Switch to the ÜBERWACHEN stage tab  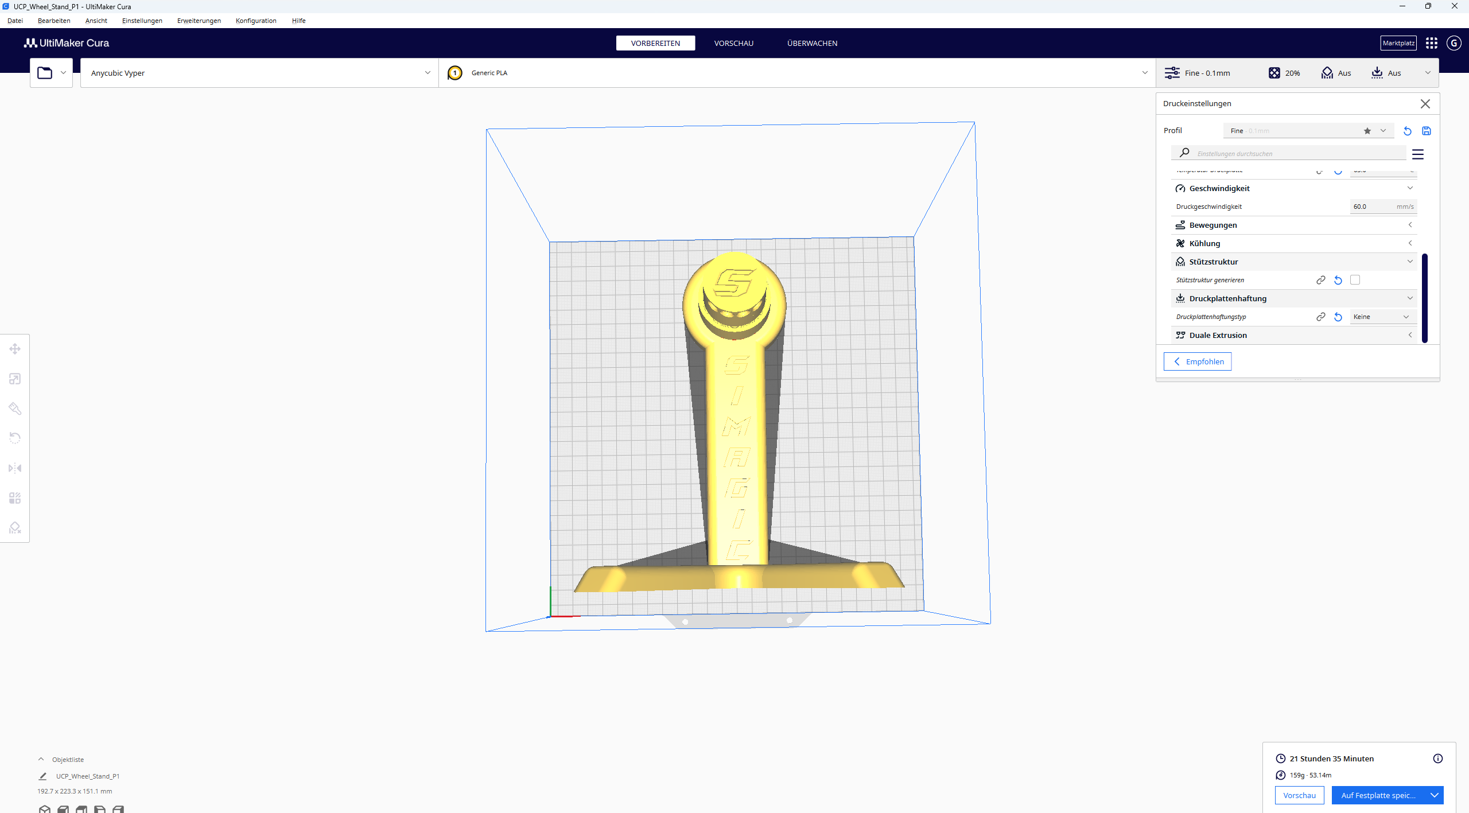click(x=812, y=43)
